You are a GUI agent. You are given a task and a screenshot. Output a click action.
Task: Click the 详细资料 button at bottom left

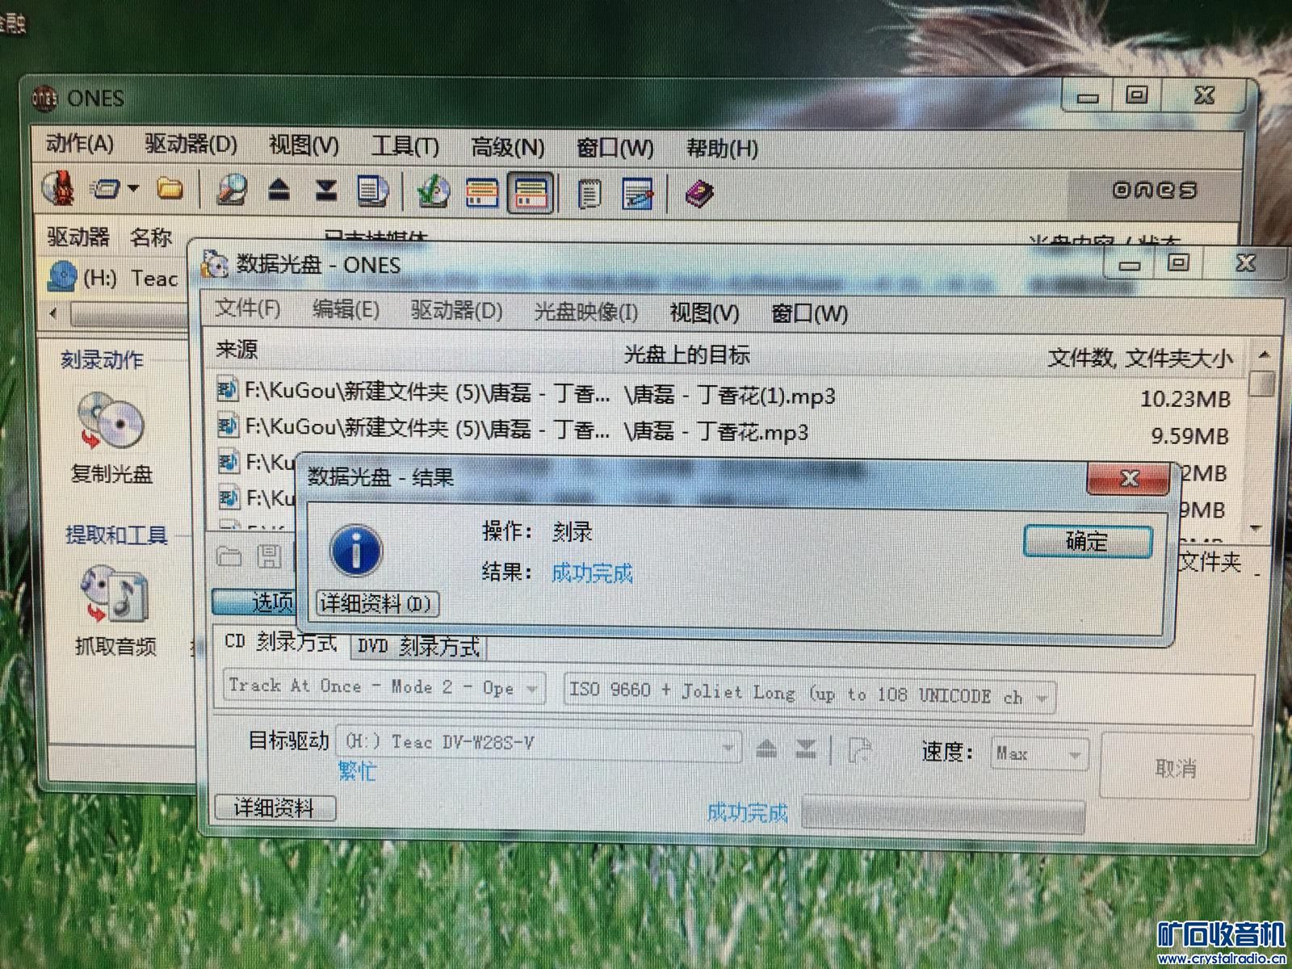pos(275,808)
